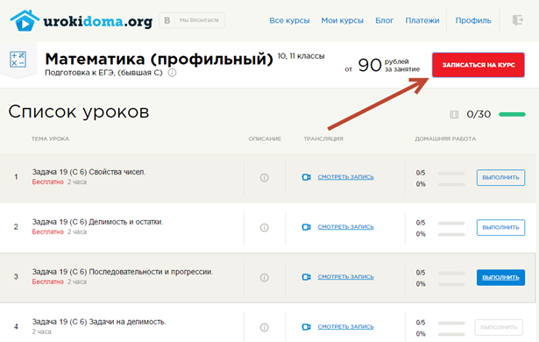Click lesson title Задача 19 Свойства чисел
Viewport: 539px width, 342px height.
89,172
